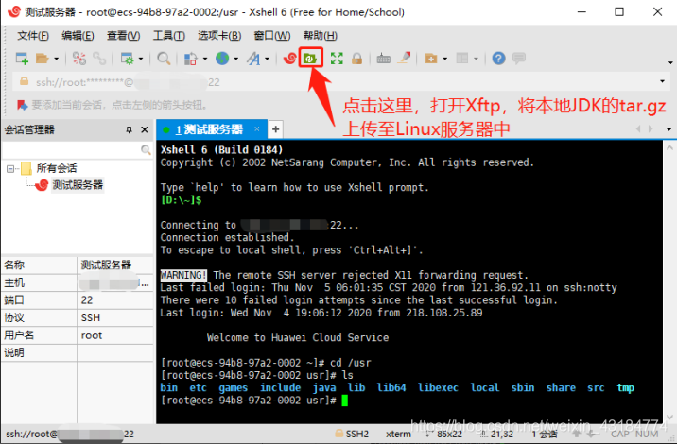
Task: Click the red Xshell swirl toolbar icon
Action: pyautogui.click(x=289, y=58)
